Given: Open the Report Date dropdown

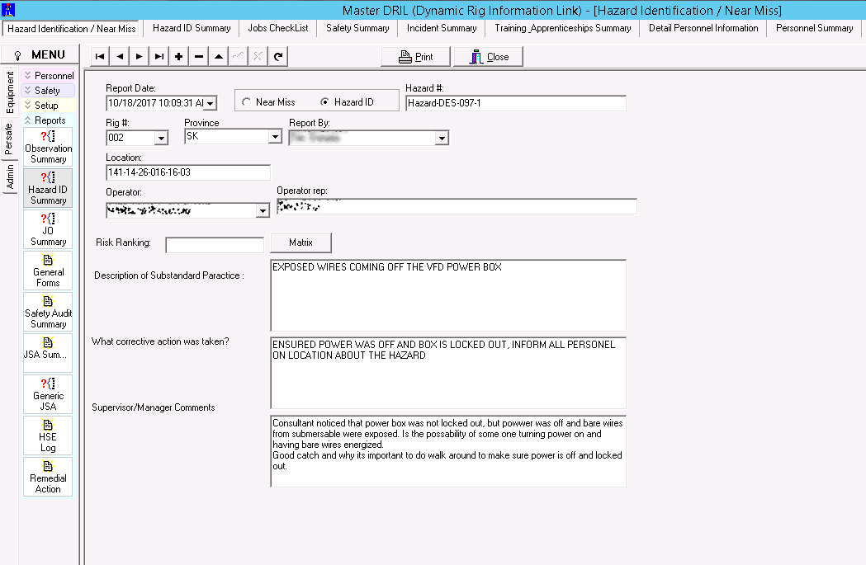Looking at the screenshot, I should 211,103.
